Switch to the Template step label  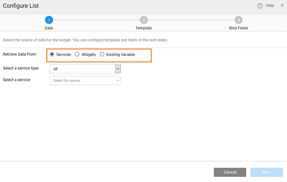tap(143, 28)
